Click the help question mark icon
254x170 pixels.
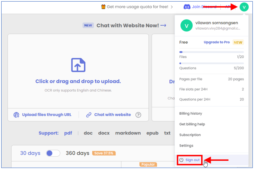point(138,115)
